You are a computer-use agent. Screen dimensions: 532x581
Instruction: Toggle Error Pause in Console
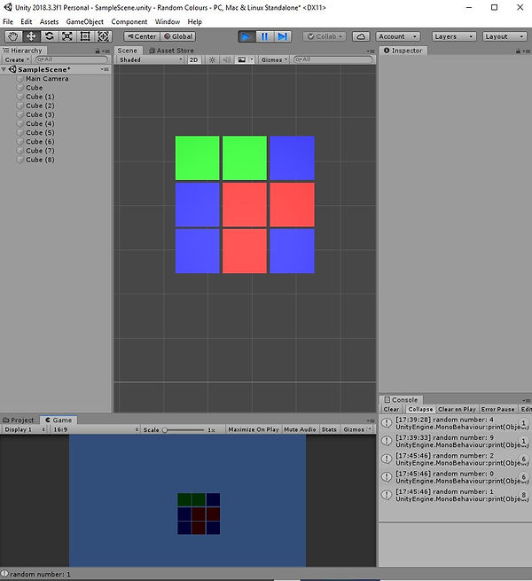pos(497,410)
